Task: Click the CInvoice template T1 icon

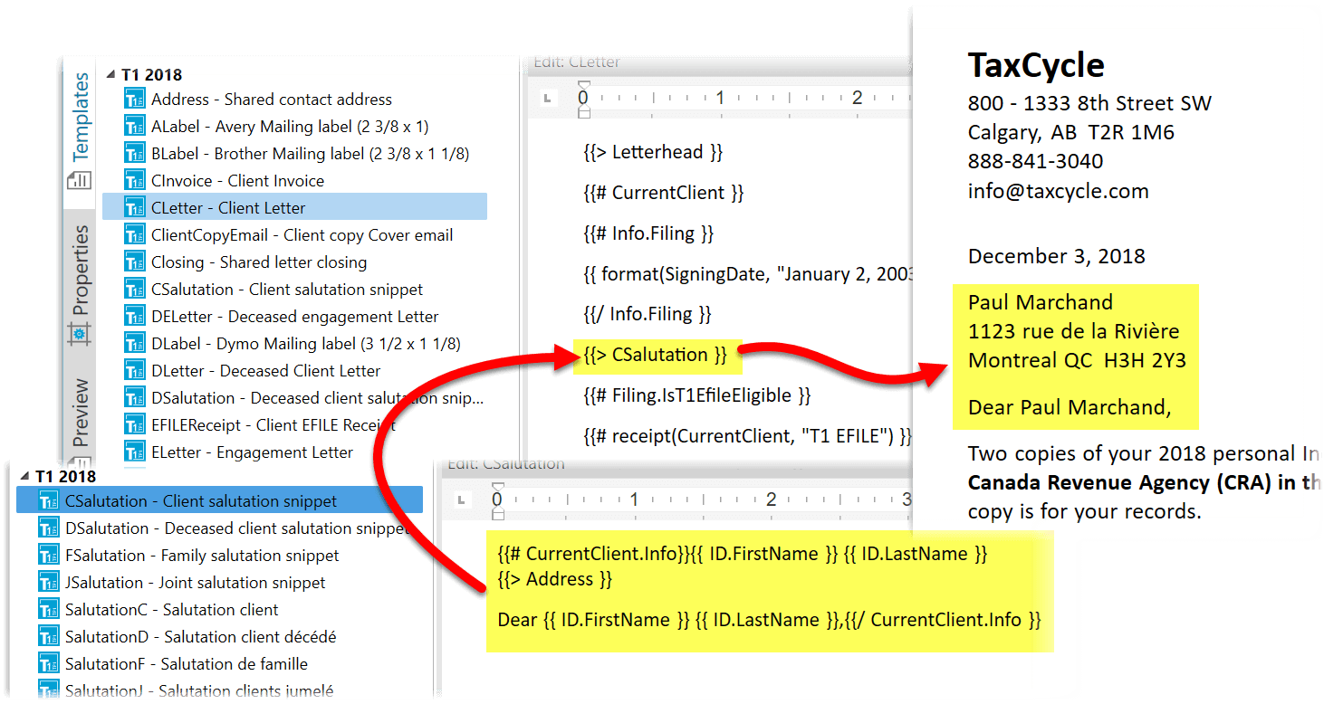Action: (x=135, y=181)
